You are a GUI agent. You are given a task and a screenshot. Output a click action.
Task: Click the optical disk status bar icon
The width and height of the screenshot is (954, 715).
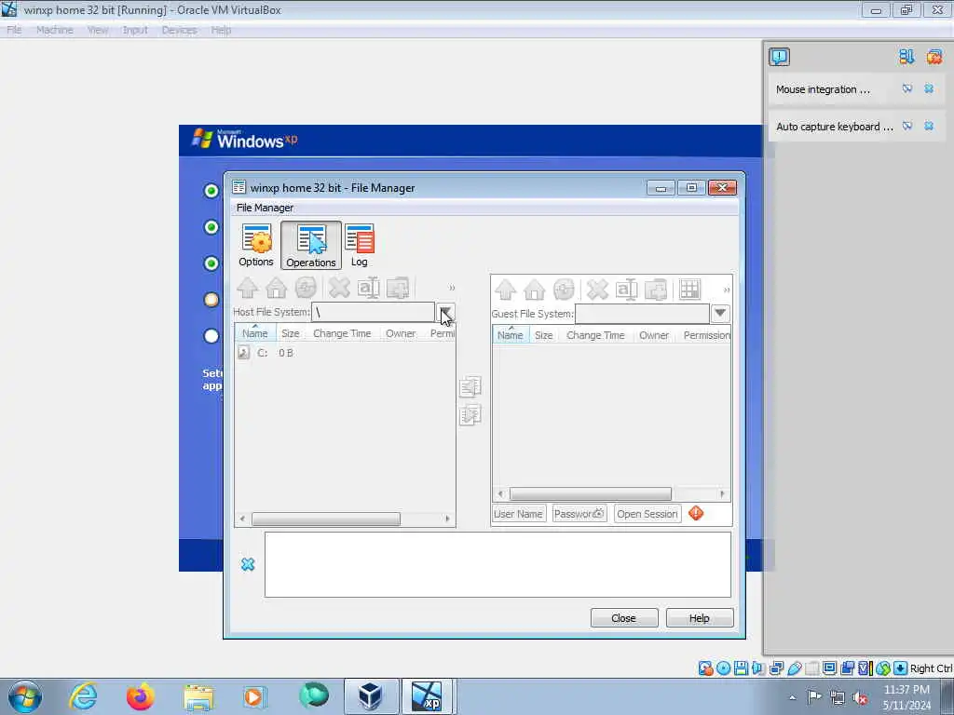723,668
